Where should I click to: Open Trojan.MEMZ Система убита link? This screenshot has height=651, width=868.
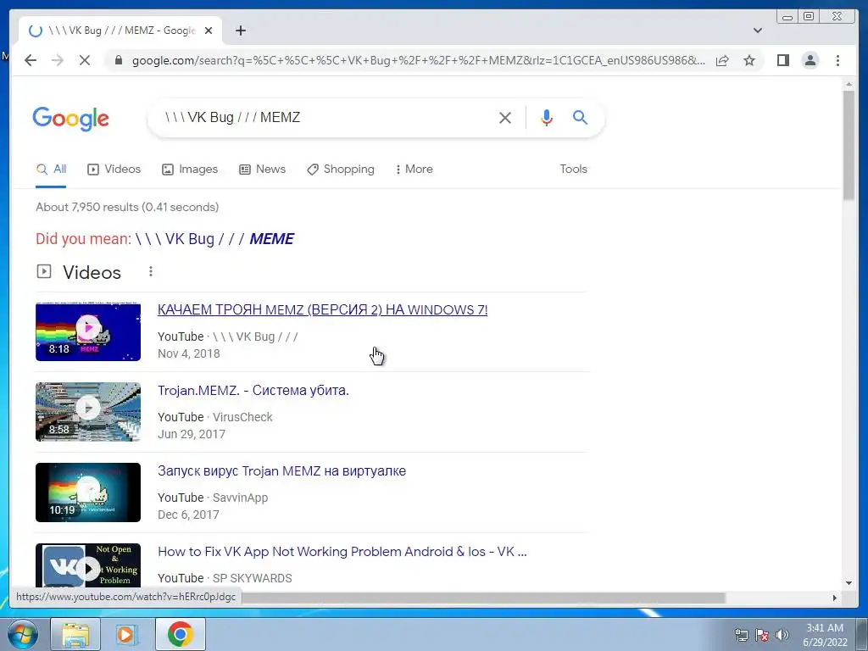point(253,390)
